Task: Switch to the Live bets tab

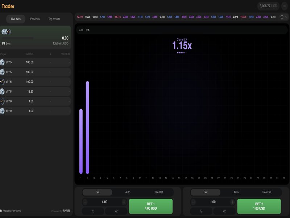Action: [16, 19]
